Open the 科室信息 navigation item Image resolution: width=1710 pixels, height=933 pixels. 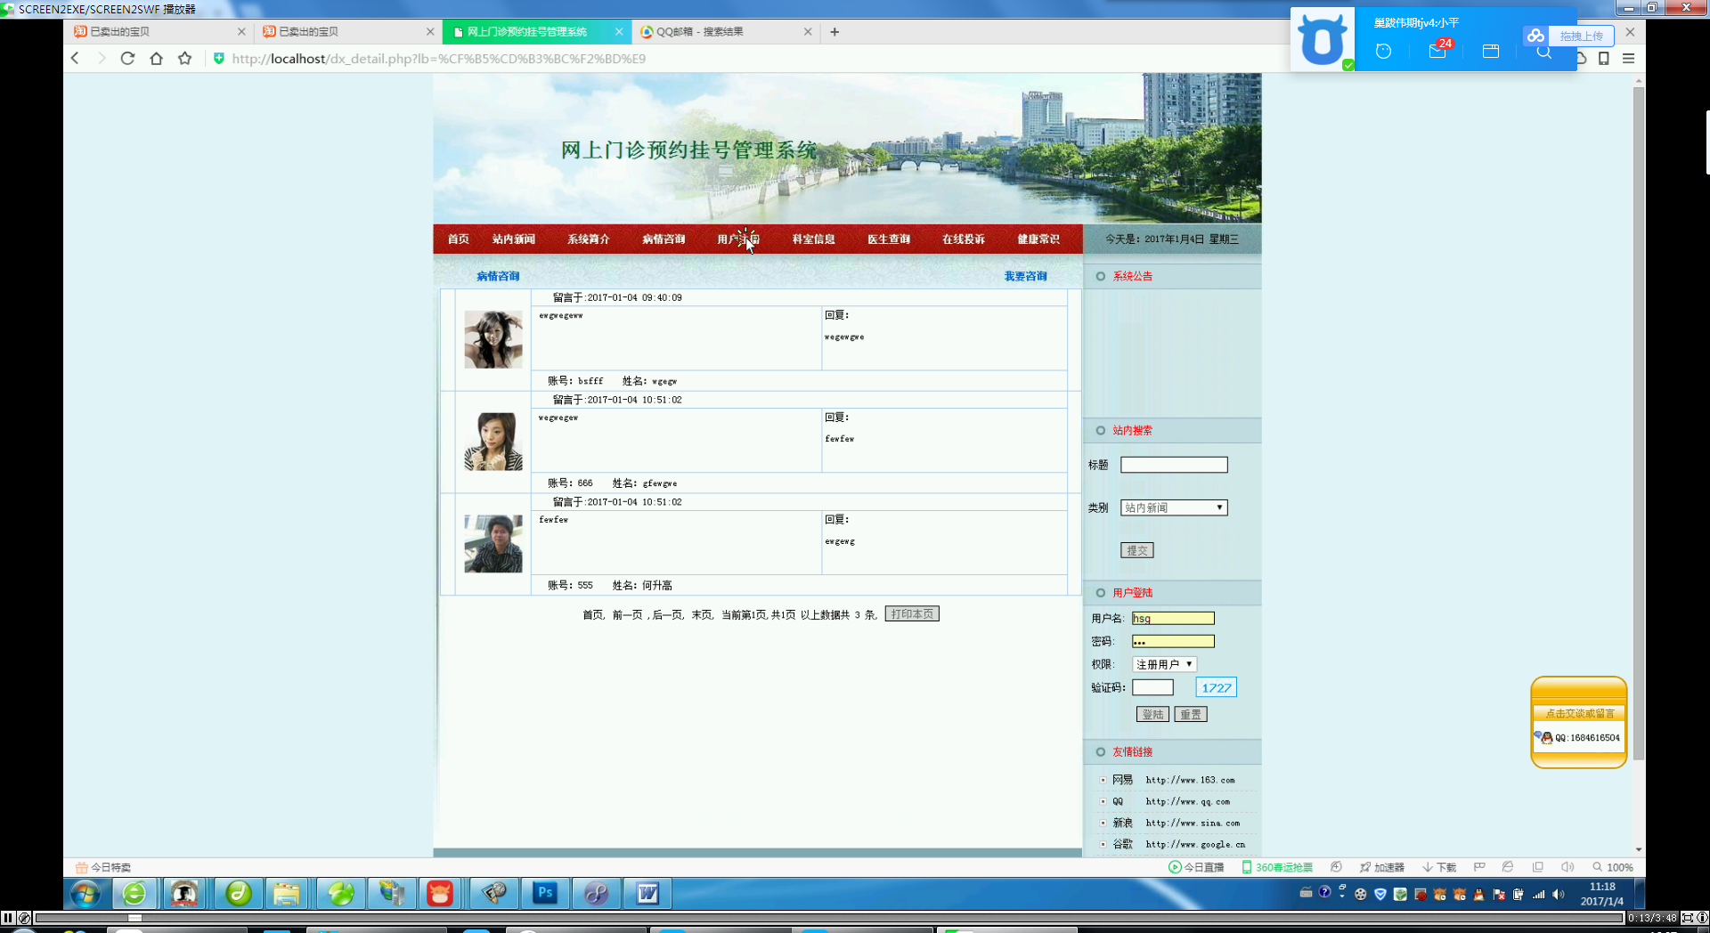(814, 239)
